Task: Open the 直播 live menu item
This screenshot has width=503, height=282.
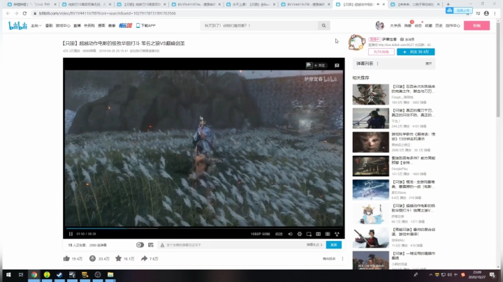Action: pyautogui.click(x=77, y=26)
